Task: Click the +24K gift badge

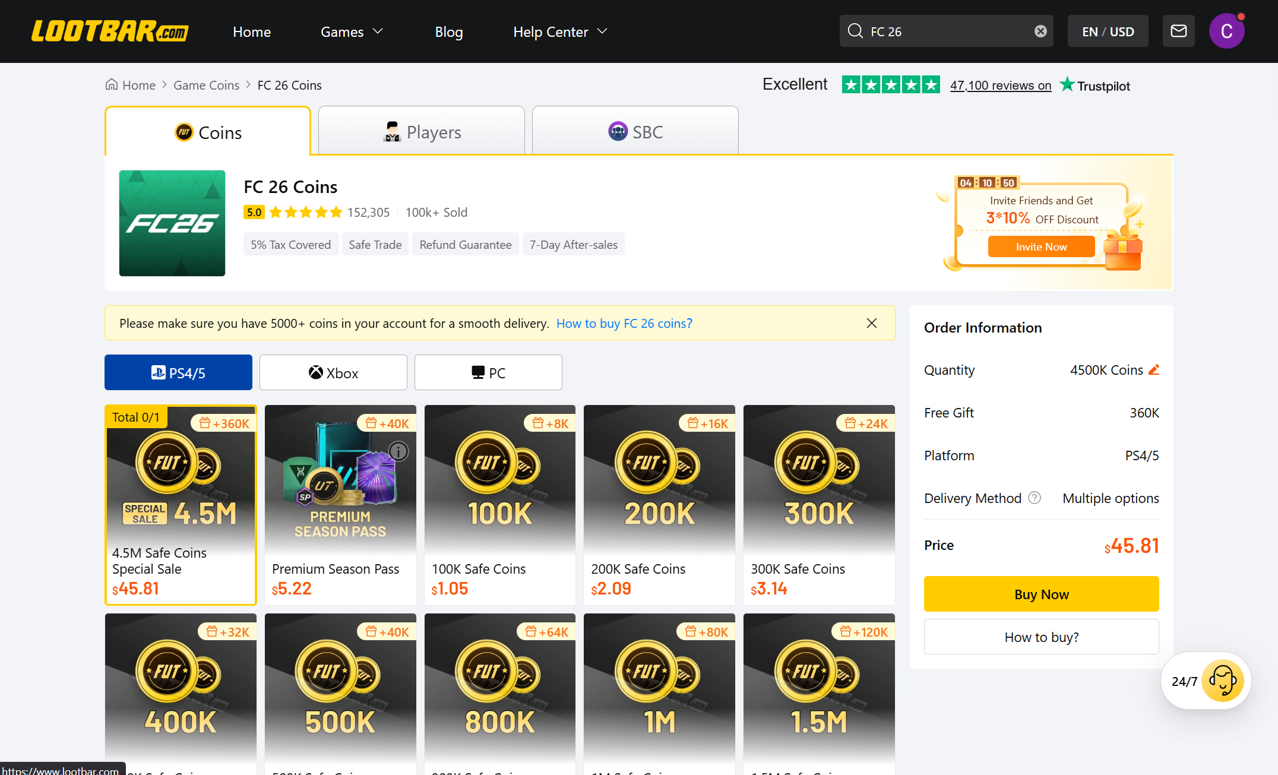Action: 866,423
